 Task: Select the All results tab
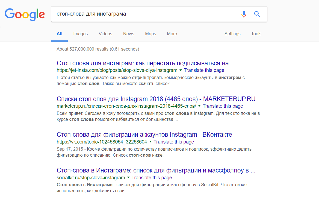pyautogui.click(x=60, y=34)
